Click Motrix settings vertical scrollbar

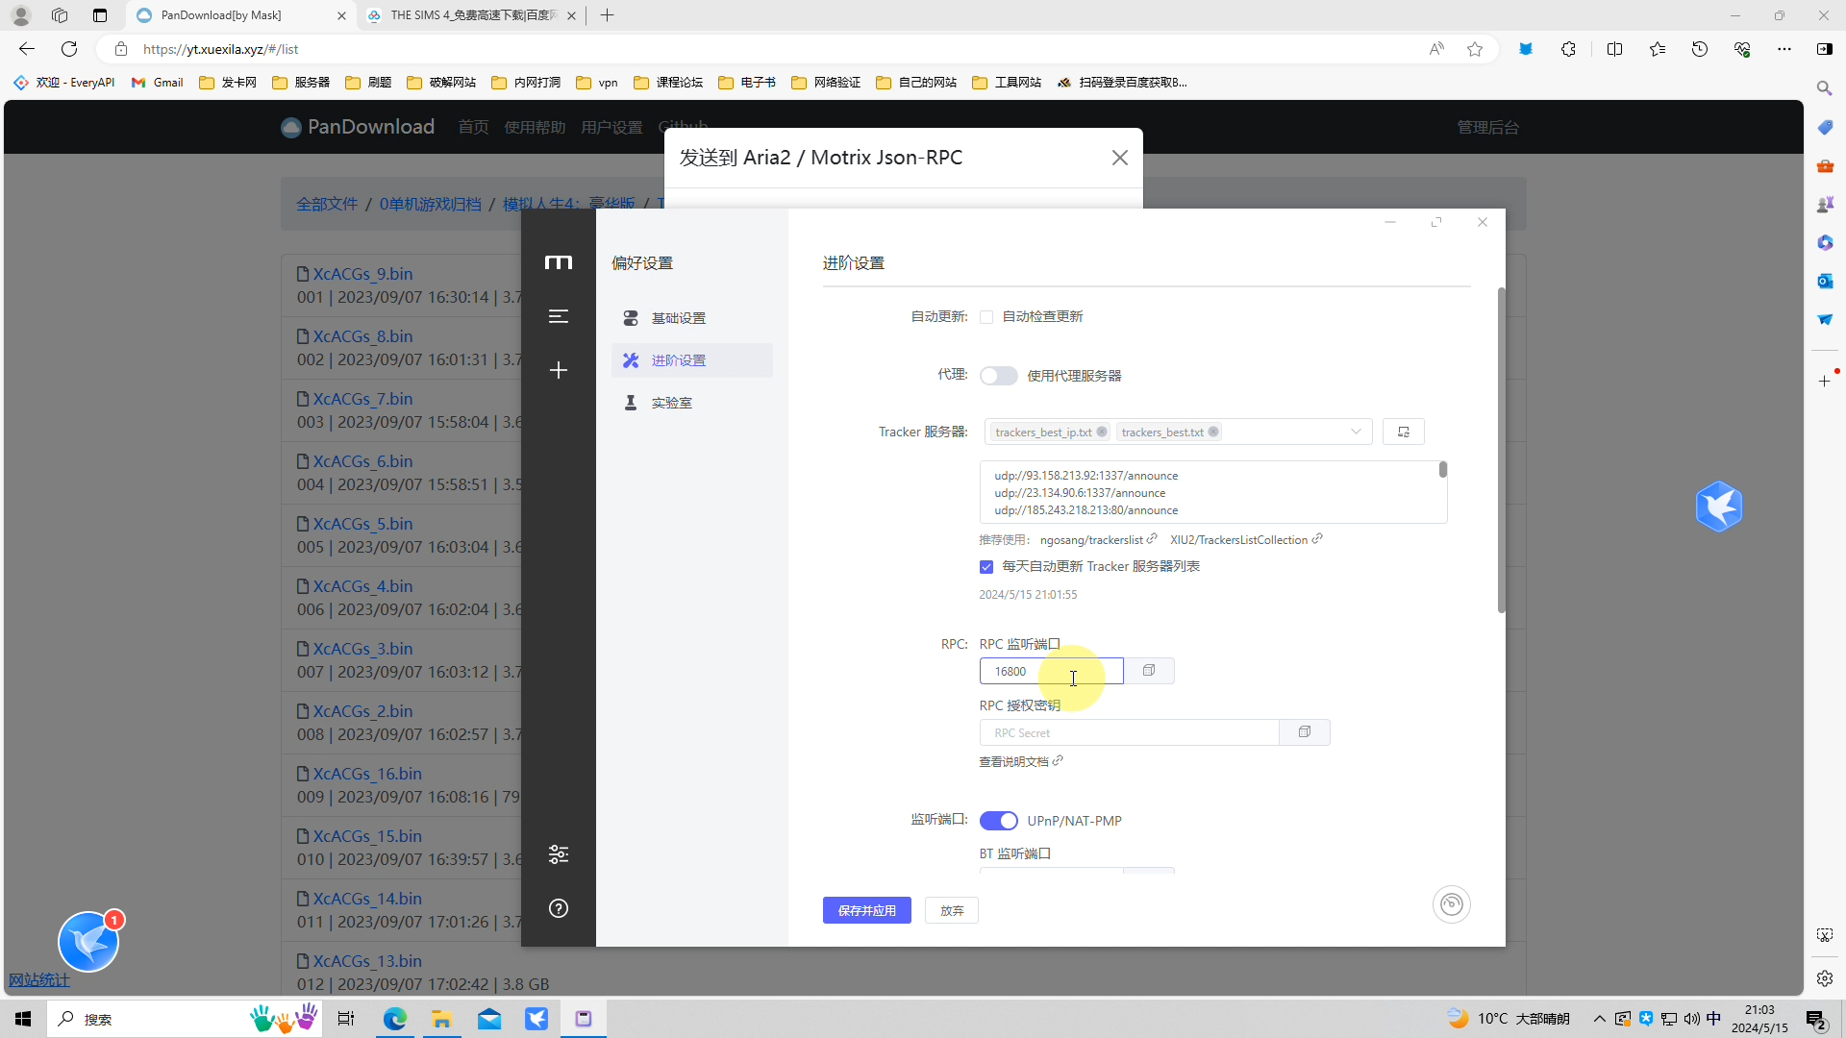[x=1501, y=450]
